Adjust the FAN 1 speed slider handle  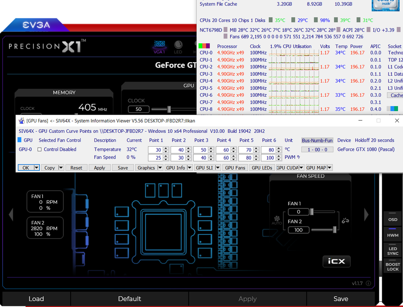coord(312,211)
